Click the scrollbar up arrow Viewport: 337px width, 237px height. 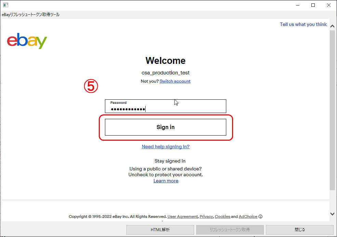tap(332, 26)
